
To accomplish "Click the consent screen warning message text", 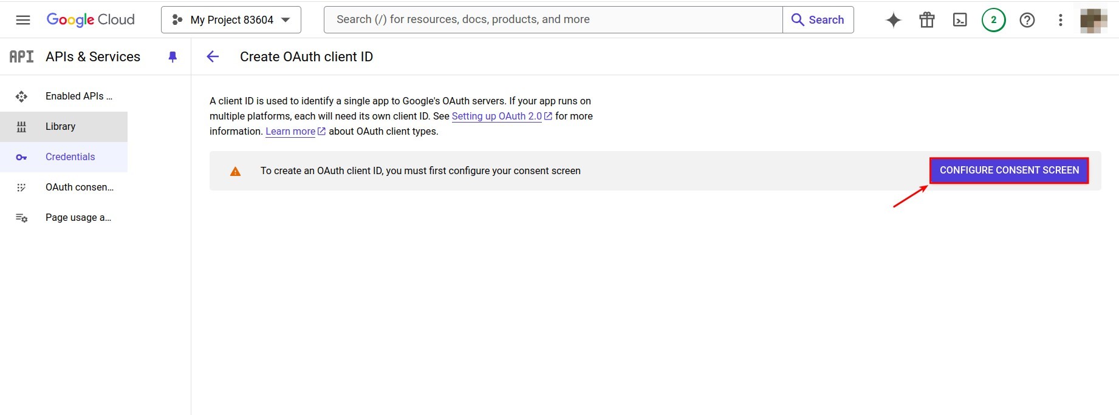I will (x=420, y=171).
